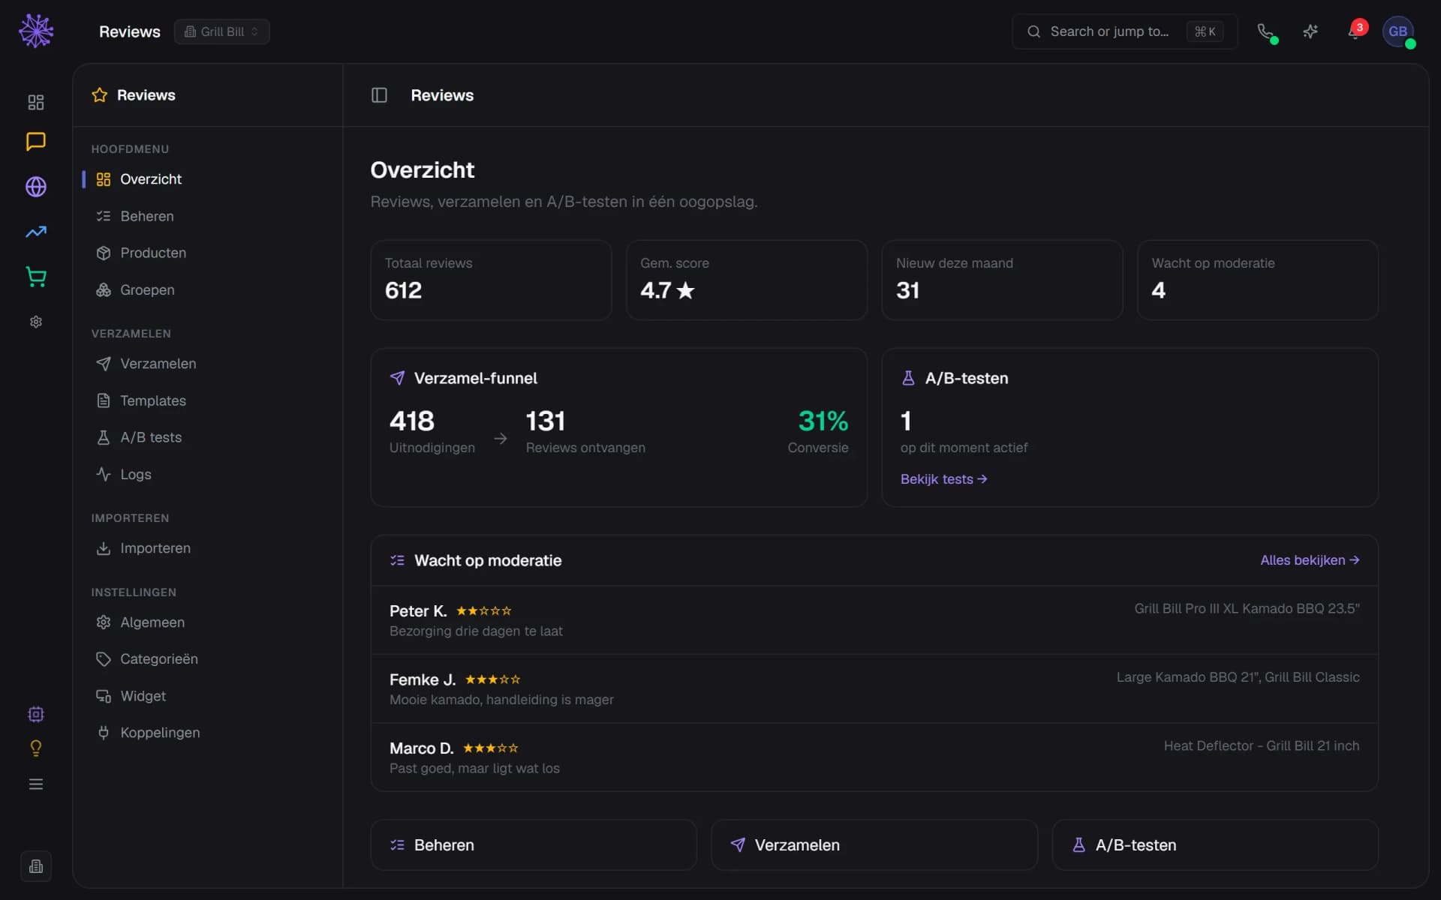Viewport: 1441px width, 900px height.
Task: Open Beheren in the sidebar menu
Action: [208, 216]
